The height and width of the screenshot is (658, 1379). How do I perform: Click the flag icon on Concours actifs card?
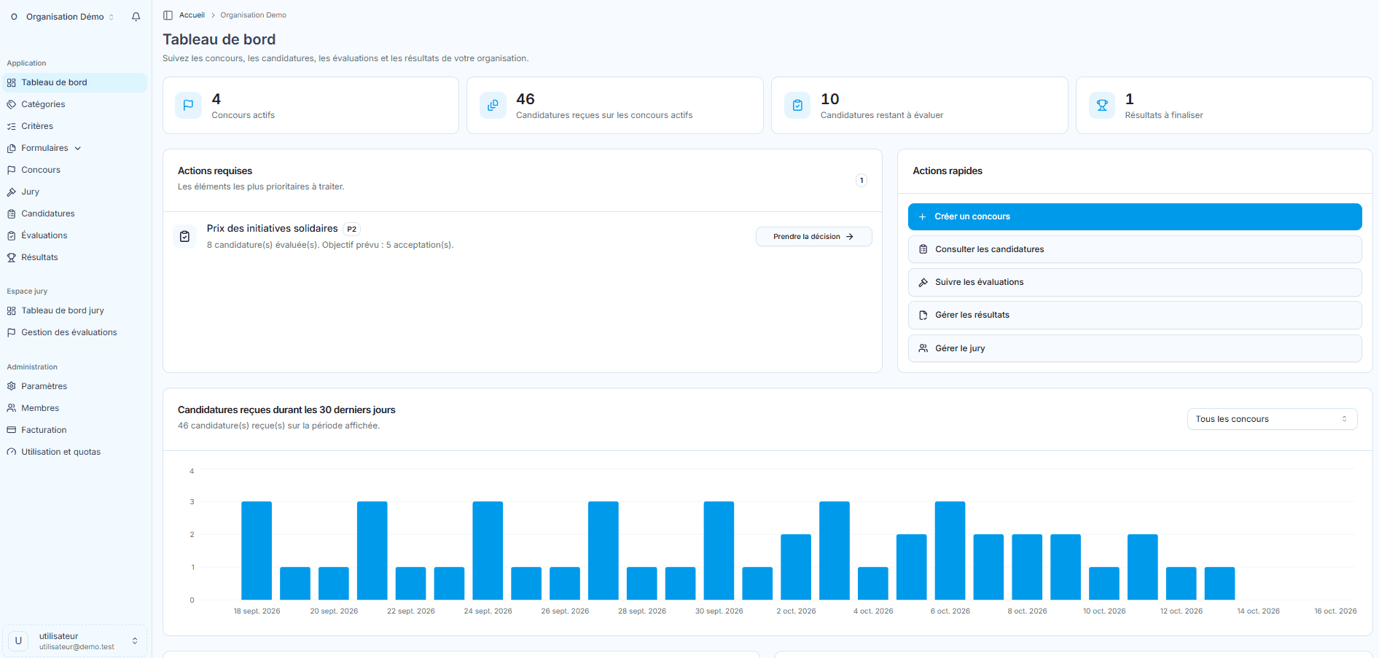(x=188, y=105)
